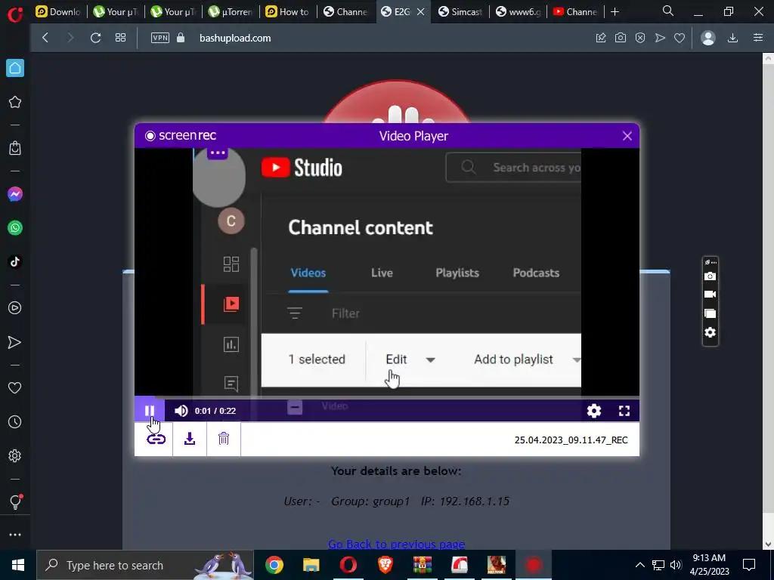Open File Explorer from taskbar

[311, 565]
